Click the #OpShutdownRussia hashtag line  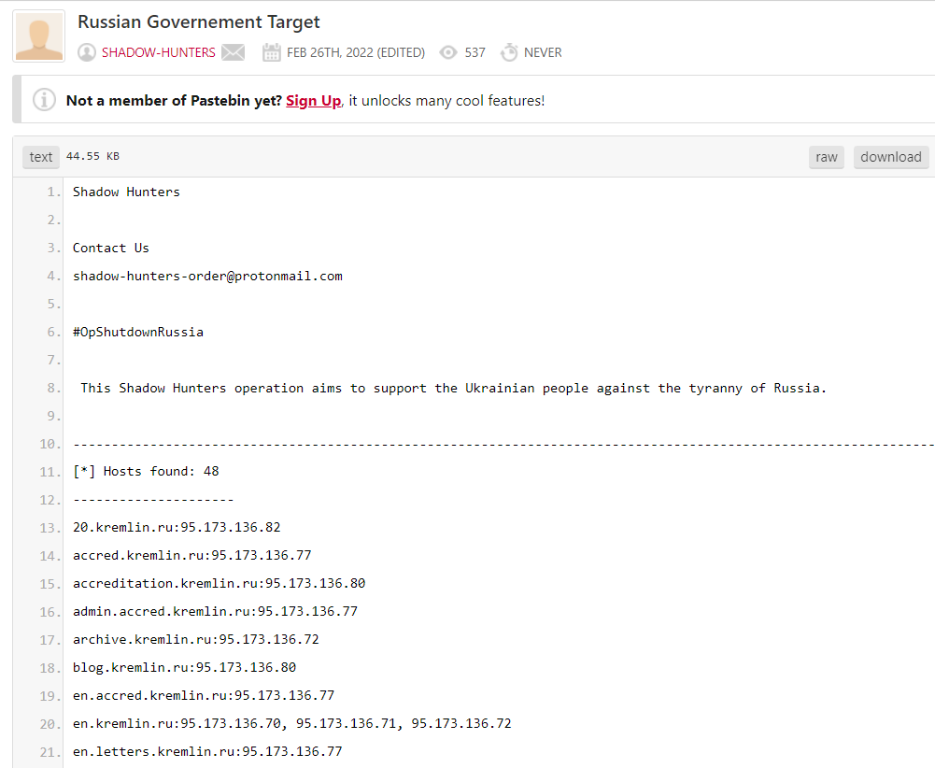point(138,332)
